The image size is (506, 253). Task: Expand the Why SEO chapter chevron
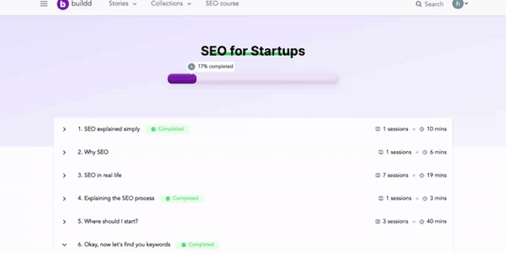point(64,153)
